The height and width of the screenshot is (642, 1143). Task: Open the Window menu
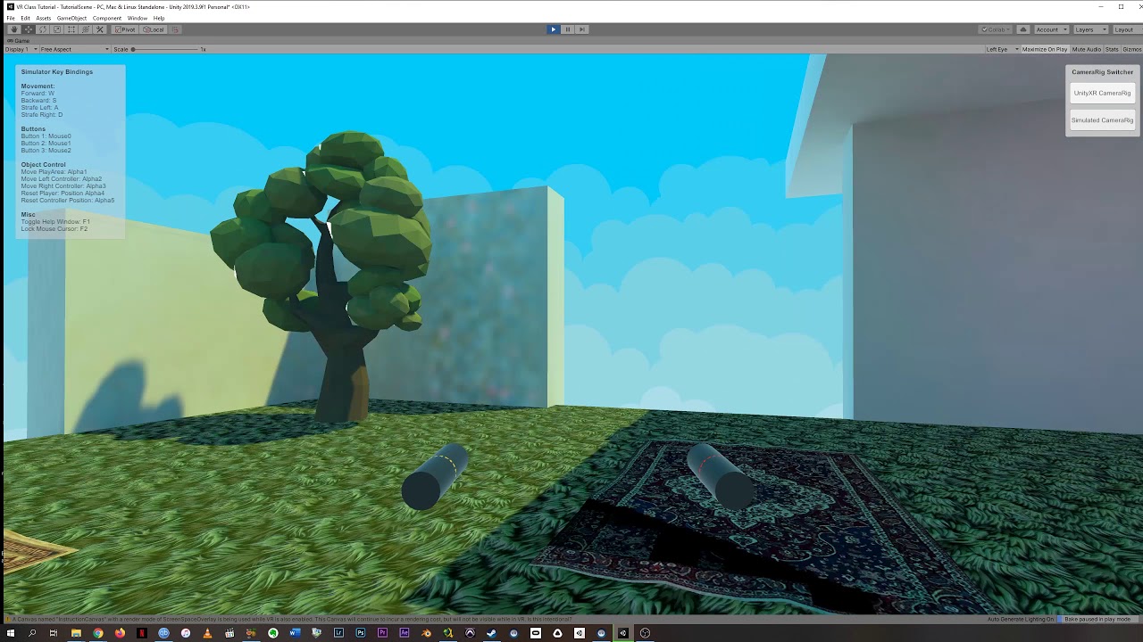138,18
